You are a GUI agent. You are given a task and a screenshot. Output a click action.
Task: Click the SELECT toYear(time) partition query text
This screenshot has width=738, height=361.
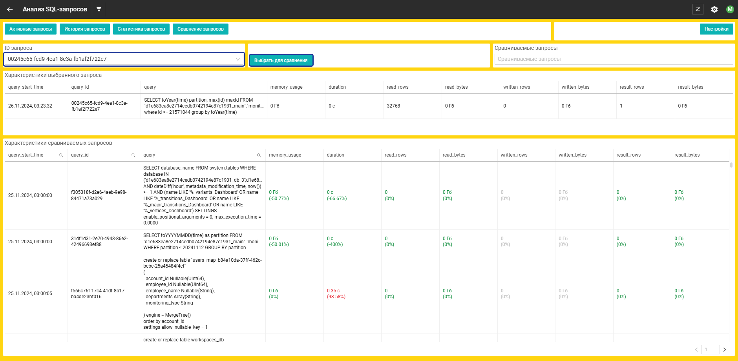point(204,106)
